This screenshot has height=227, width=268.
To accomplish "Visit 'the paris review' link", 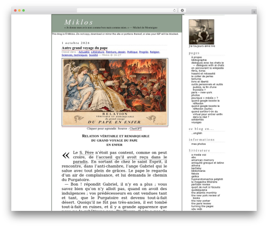I will point(201,203).
